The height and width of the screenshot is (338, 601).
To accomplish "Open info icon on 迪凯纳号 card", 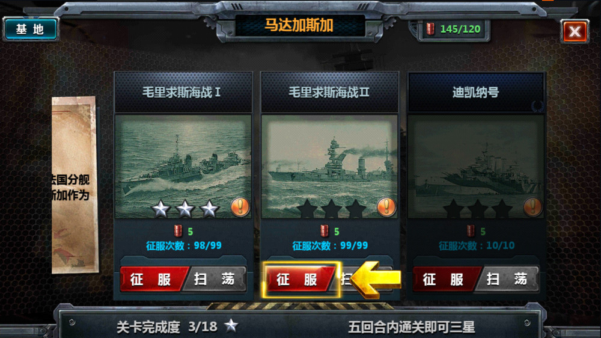I will pyautogui.click(x=532, y=207).
